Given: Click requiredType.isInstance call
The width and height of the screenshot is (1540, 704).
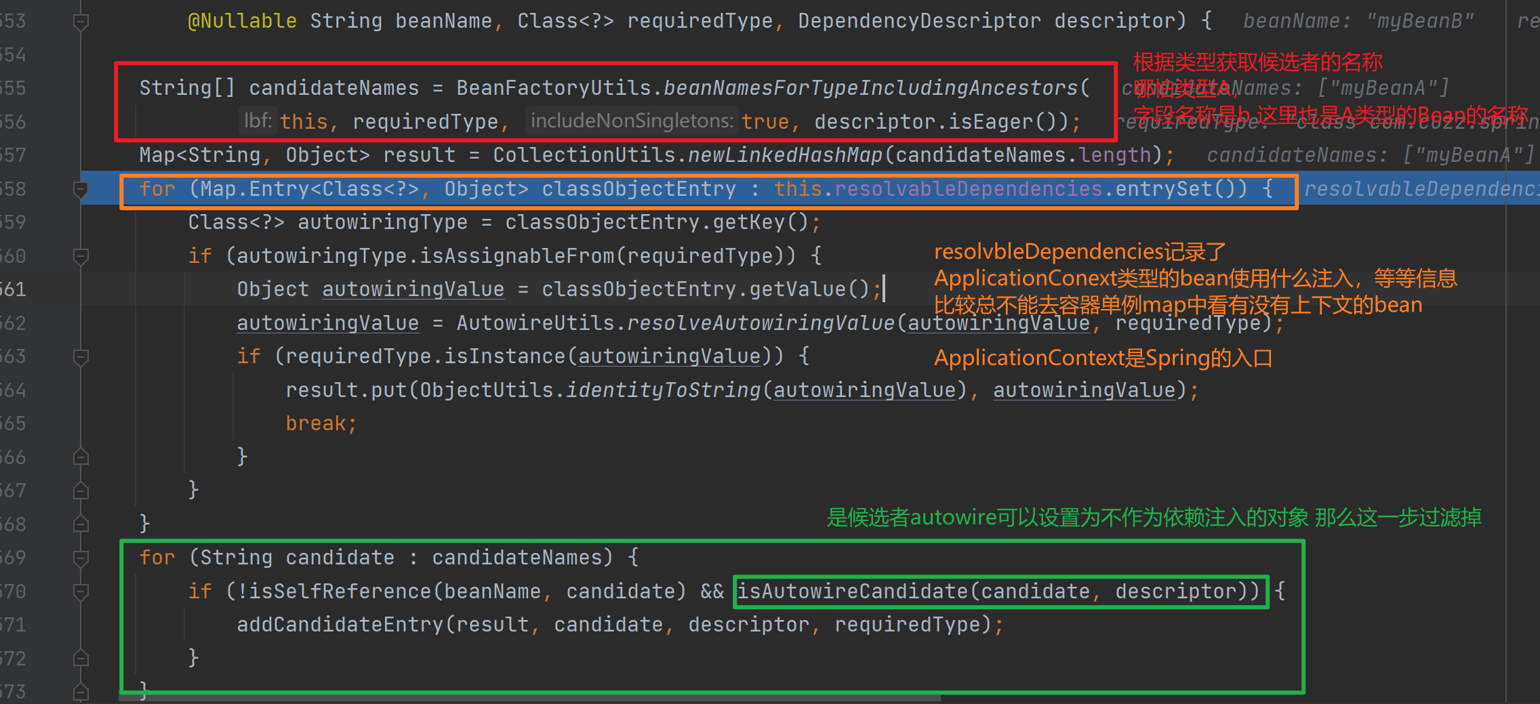Looking at the screenshot, I should pos(425,356).
